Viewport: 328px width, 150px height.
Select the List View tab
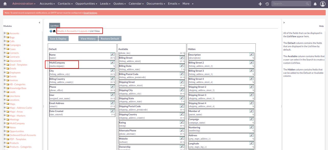click(x=54, y=26)
